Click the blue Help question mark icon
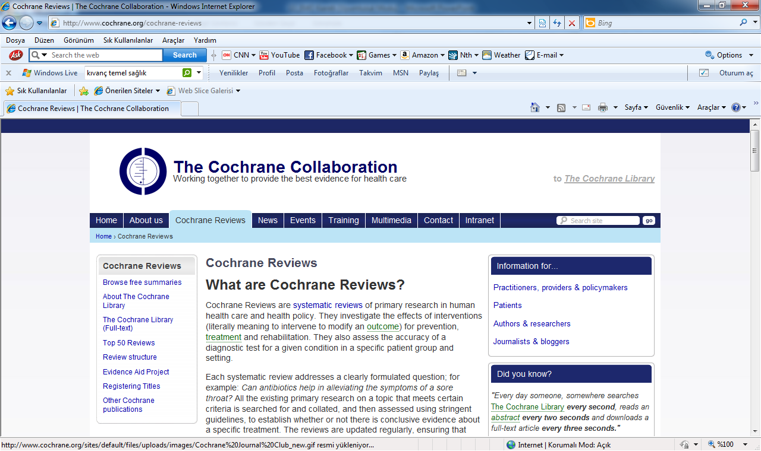Viewport: 761px width, 451px height. coord(736,107)
